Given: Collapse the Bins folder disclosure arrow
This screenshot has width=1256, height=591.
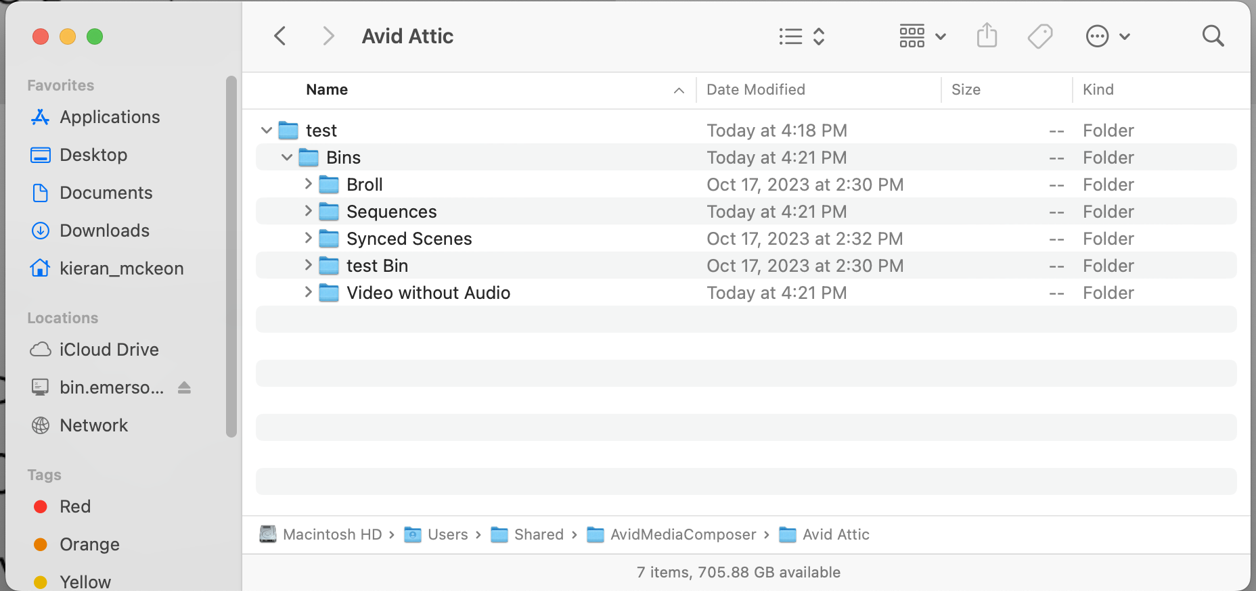Looking at the screenshot, I should 287,157.
